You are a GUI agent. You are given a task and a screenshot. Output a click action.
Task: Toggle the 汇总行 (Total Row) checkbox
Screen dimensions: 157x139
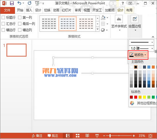point(3,24)
